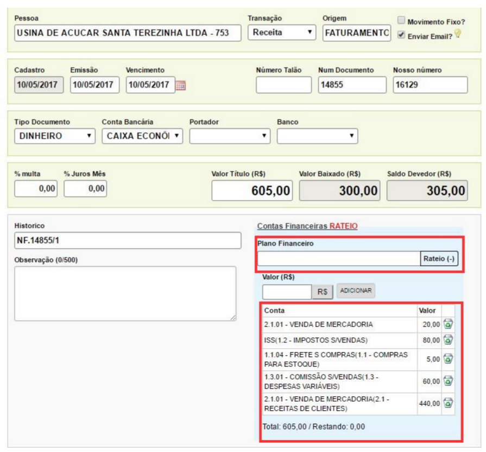
Task: Remove the Comissão S/Vendas 60,00 row
Action: (x=449, y=381)
